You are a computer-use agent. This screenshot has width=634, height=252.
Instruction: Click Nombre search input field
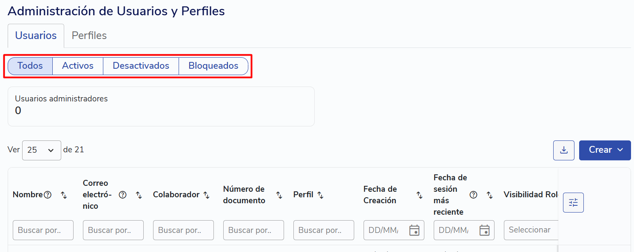[x=43, y=230]
